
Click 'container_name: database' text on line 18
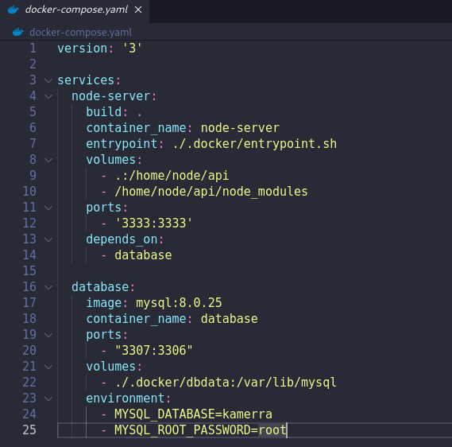click(172, 319)
